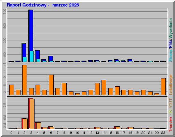Click the transfer bar for hour 16
Screen dimensions: 175x137
coord(117,128)
